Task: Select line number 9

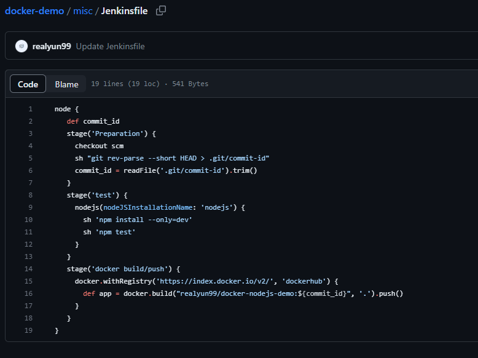Action: 30,207
